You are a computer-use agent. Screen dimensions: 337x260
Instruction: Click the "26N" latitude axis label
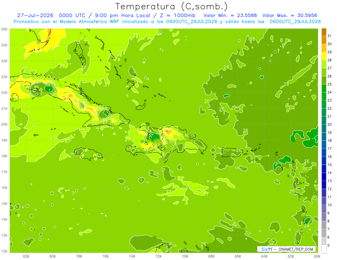[4, 29]
